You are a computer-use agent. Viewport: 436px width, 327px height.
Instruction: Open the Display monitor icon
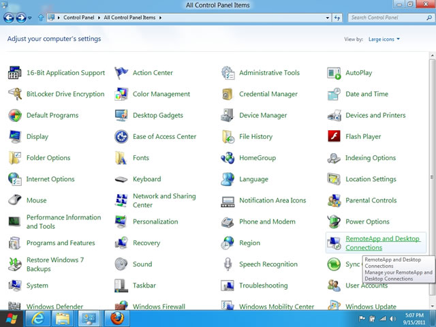pos(15,136)
